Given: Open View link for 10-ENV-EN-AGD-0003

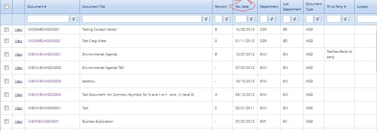Looking at the screenshot, I should click(19, 81).
